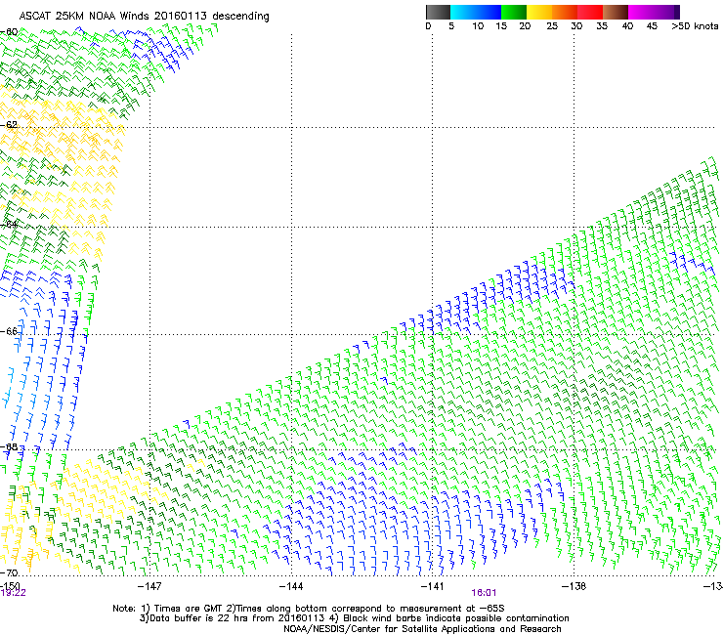Click the latitude label '-70'
The width and height of the screenshot is (723, 635).
(9, 572)
